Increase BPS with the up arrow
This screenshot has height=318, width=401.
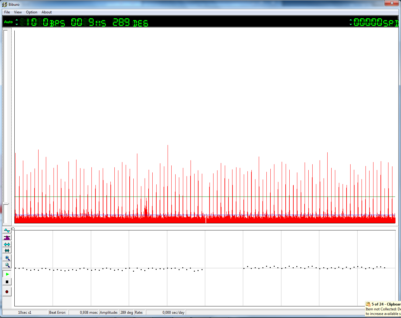17,20
